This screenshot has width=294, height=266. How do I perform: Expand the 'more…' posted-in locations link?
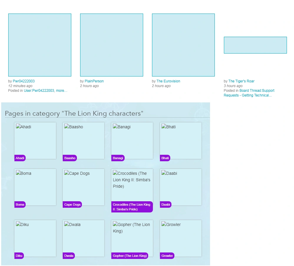point(62,91)
